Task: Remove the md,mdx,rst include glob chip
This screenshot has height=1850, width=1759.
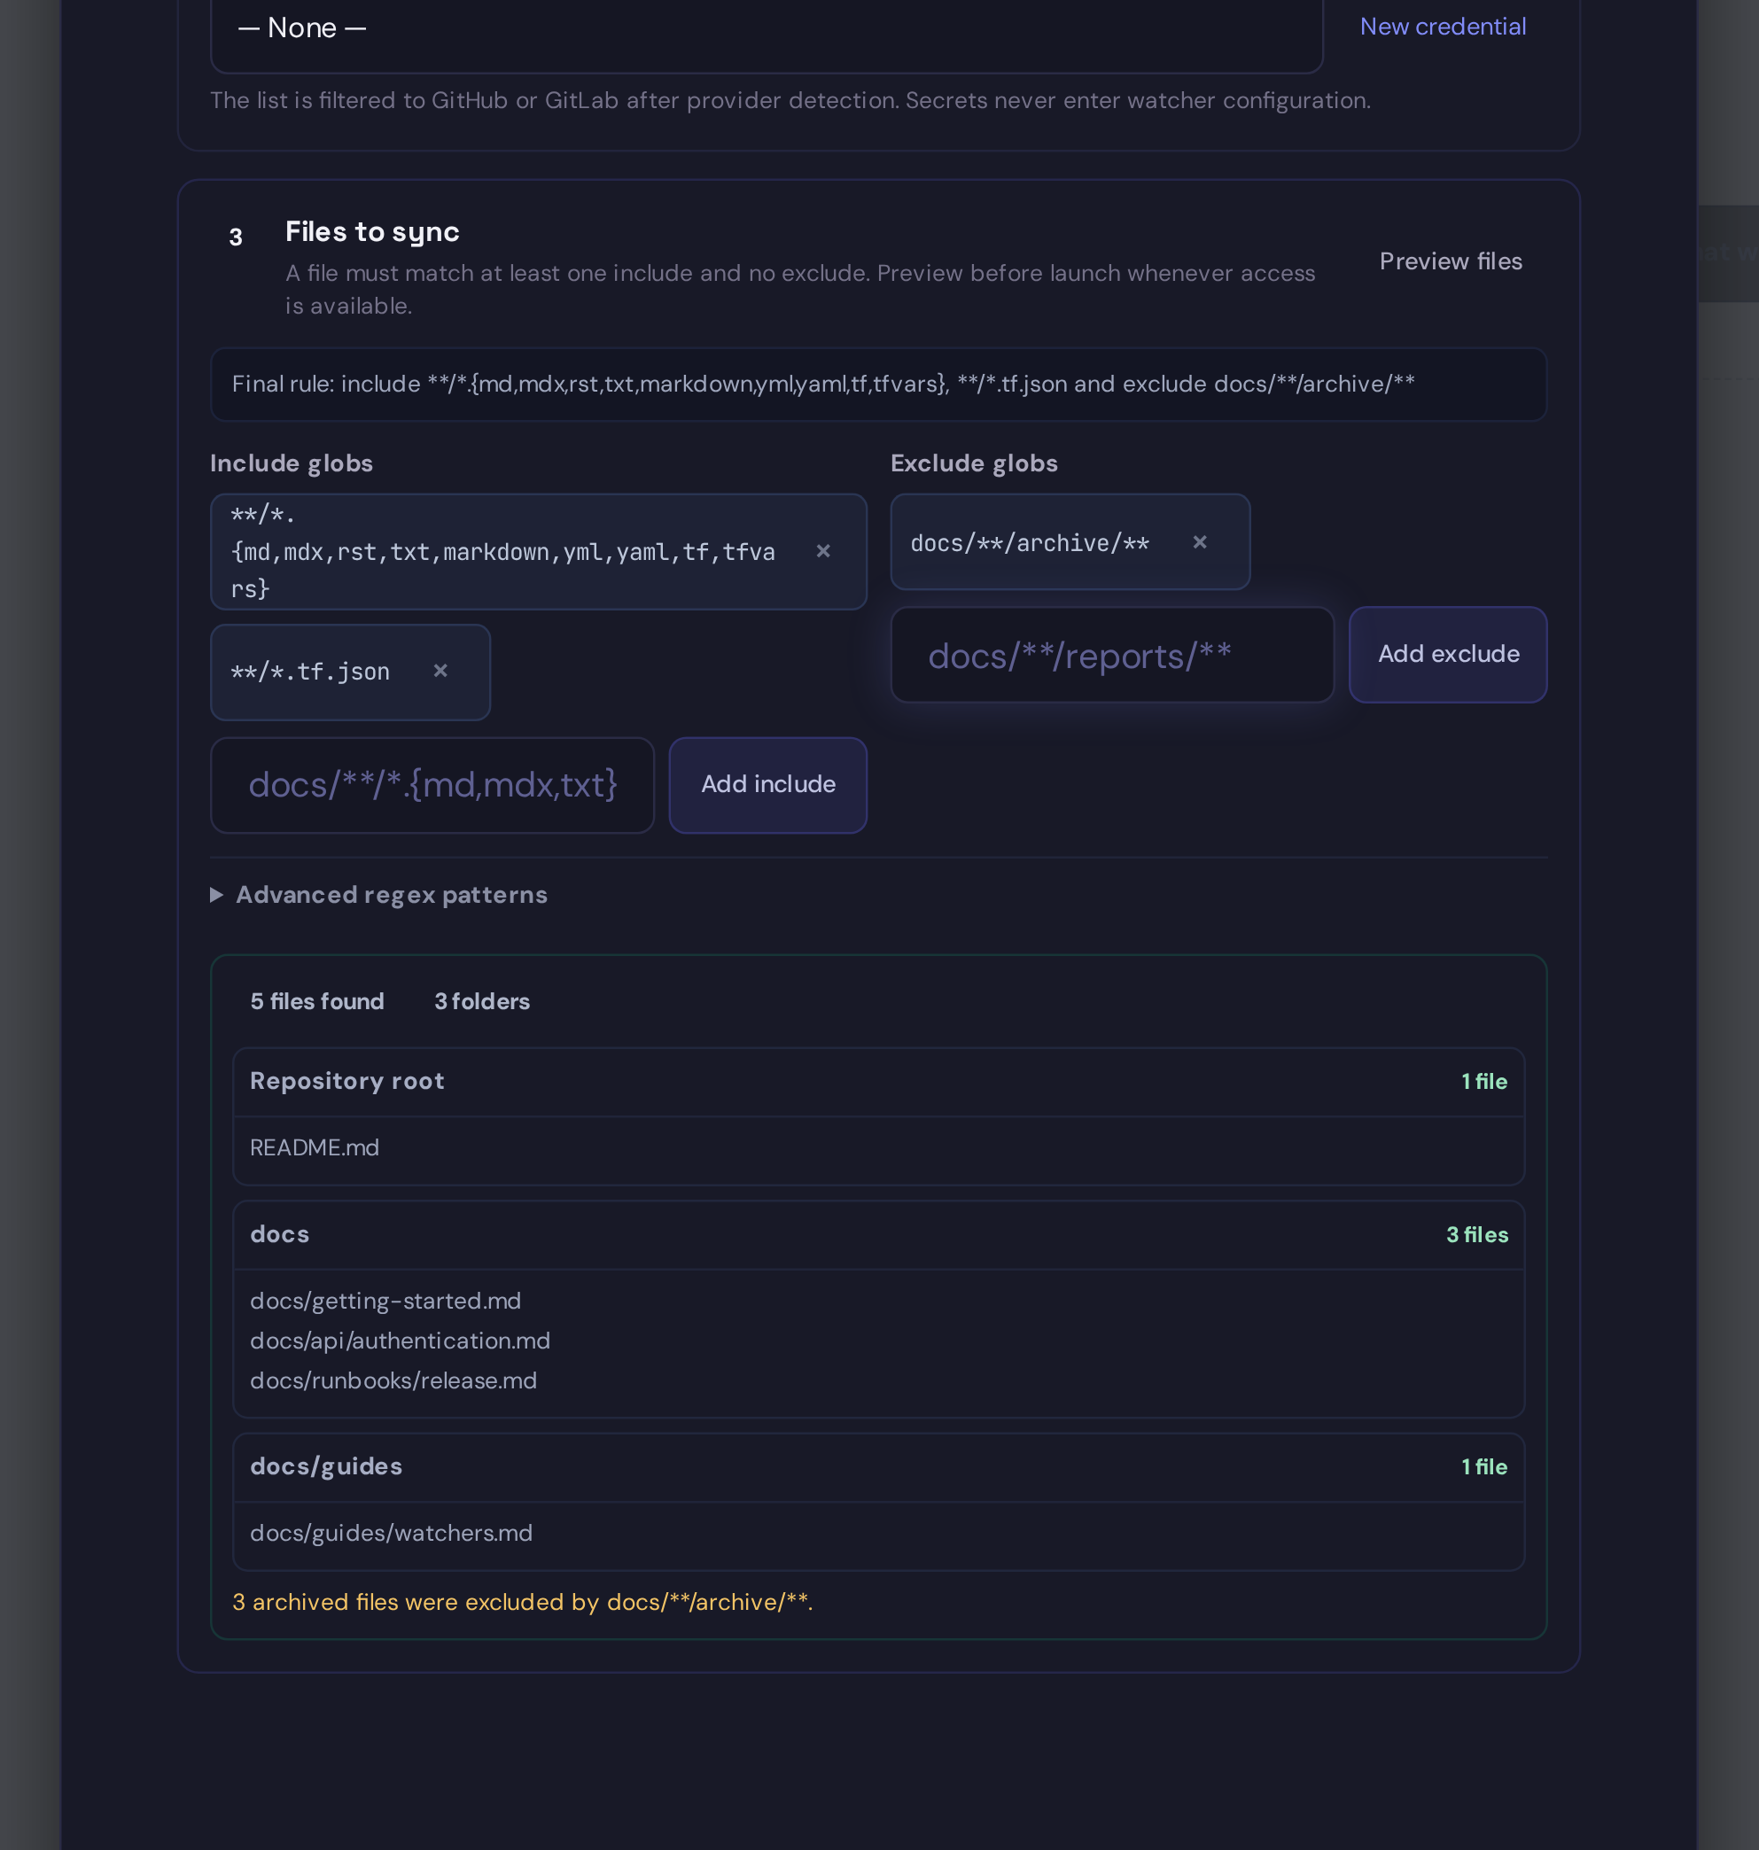Action: (x=822, y=551)
